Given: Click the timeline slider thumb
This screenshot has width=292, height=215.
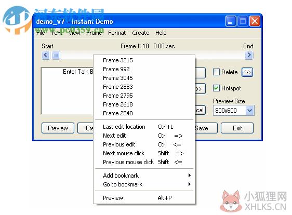Looking at the screenshot, I should coord(56,55).
